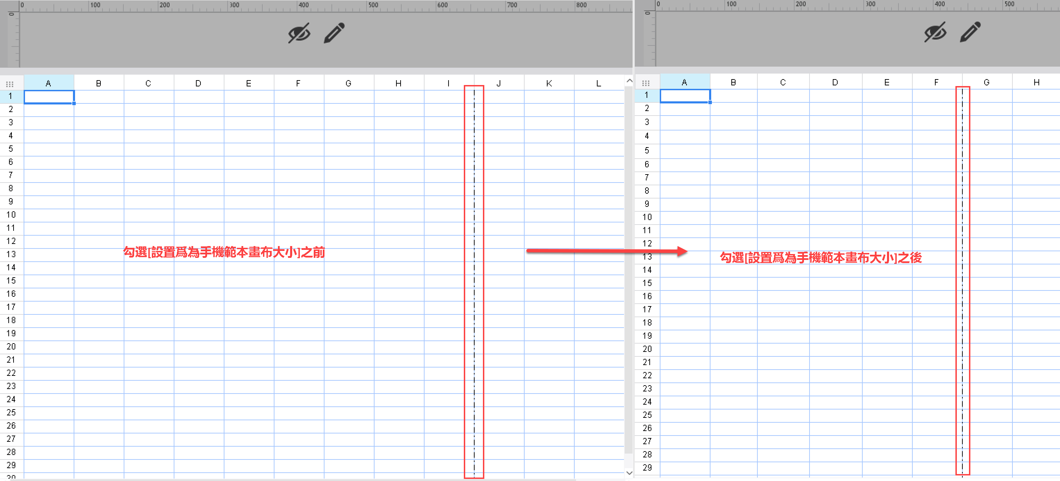Click the hidden-eye icon in left panel
1060x481 pixels.
299,33
